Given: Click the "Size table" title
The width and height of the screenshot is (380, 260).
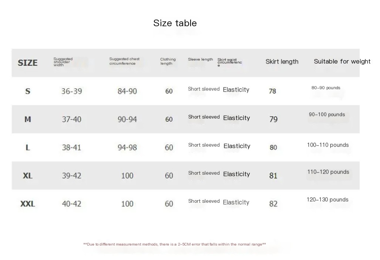Looking at the screenshot, I should [x=175, y=23].
